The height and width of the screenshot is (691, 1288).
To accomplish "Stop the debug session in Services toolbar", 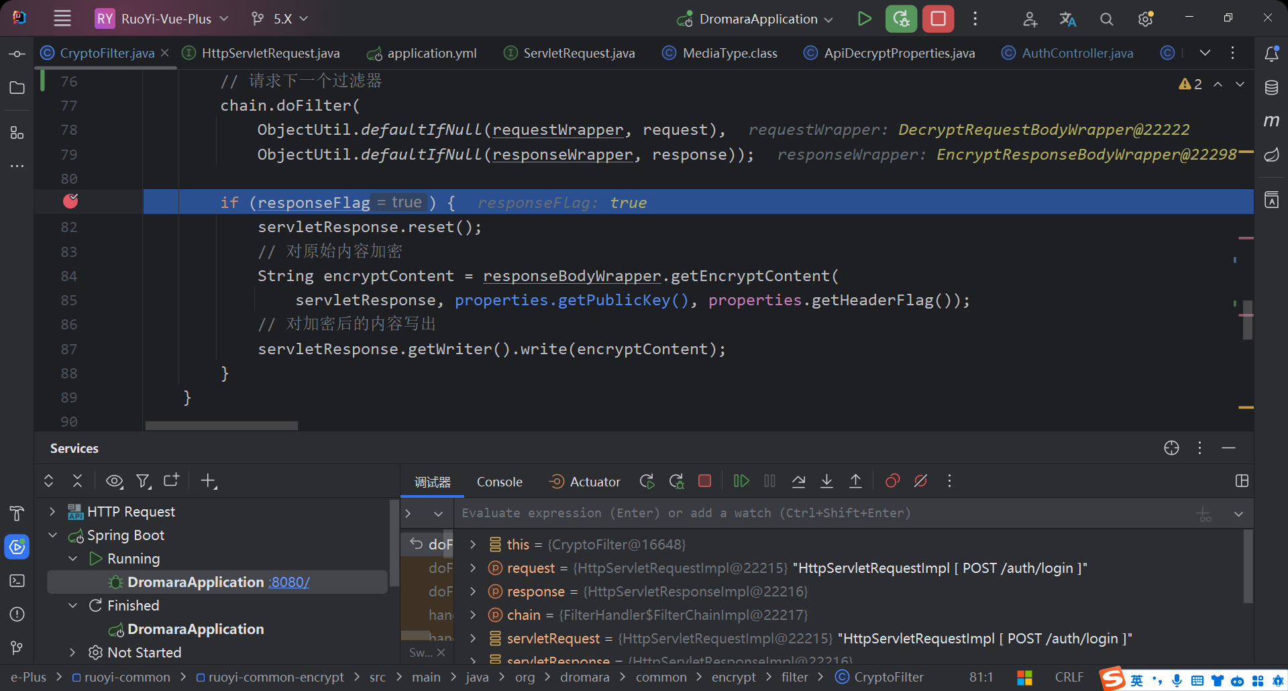I will point(704,481).
